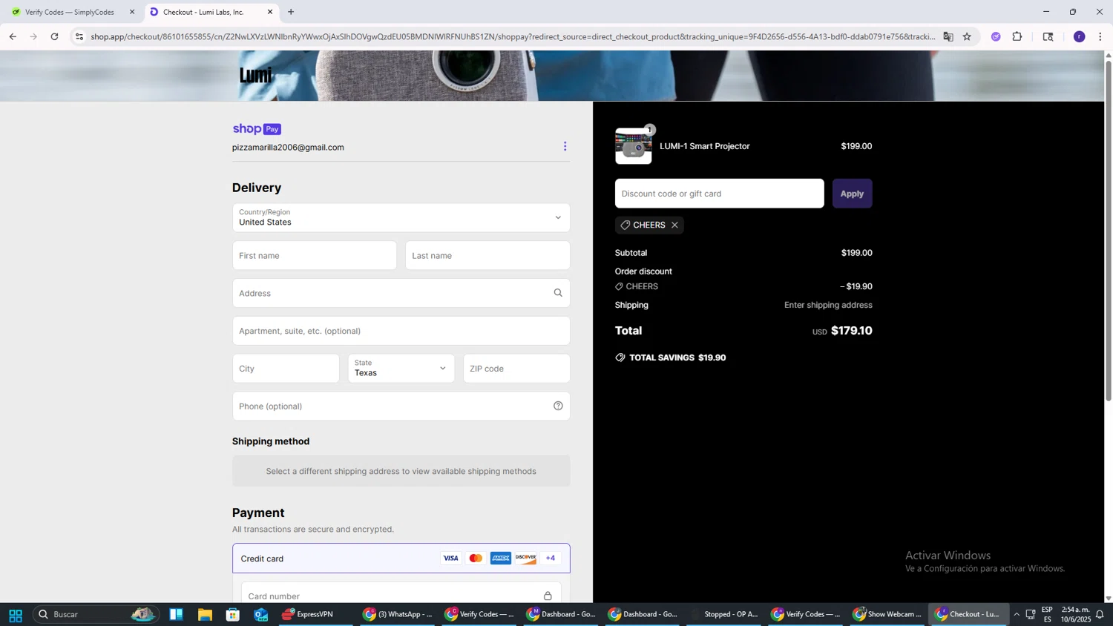1113x626 pixels.
Task: Click the card number lock icon
Action: click(548, 596)
